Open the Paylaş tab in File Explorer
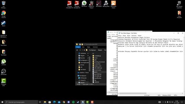The width and height of the screenshot is (185, 104). [x=88, y=47]
